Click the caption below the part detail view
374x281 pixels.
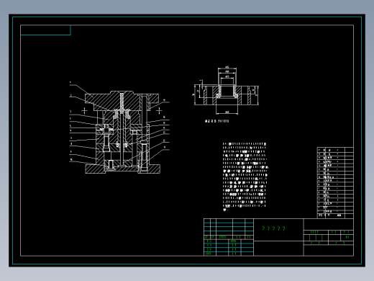[217, 121]
